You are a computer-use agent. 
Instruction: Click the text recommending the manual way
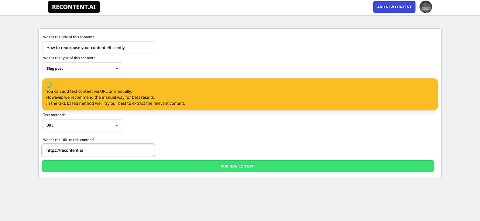point(100,97)
